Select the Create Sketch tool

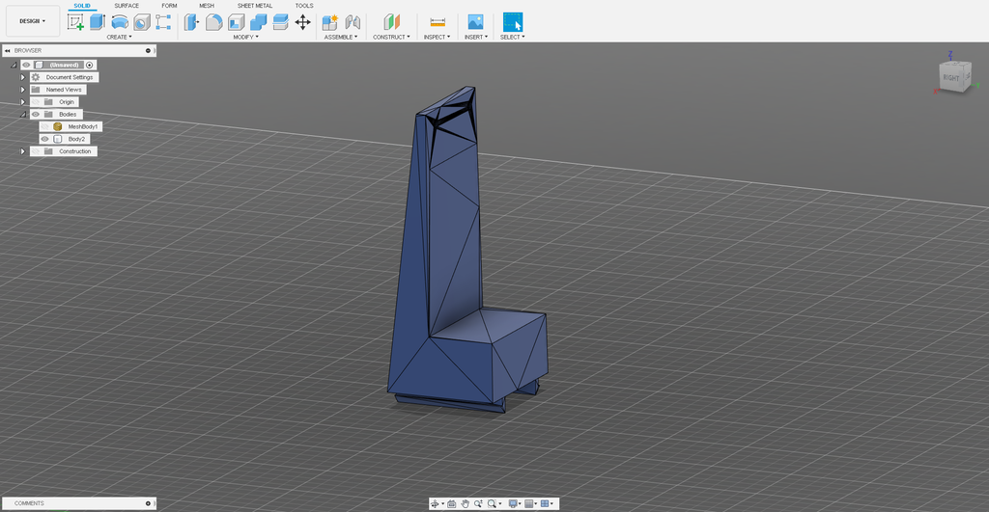(x=75, y=22)
